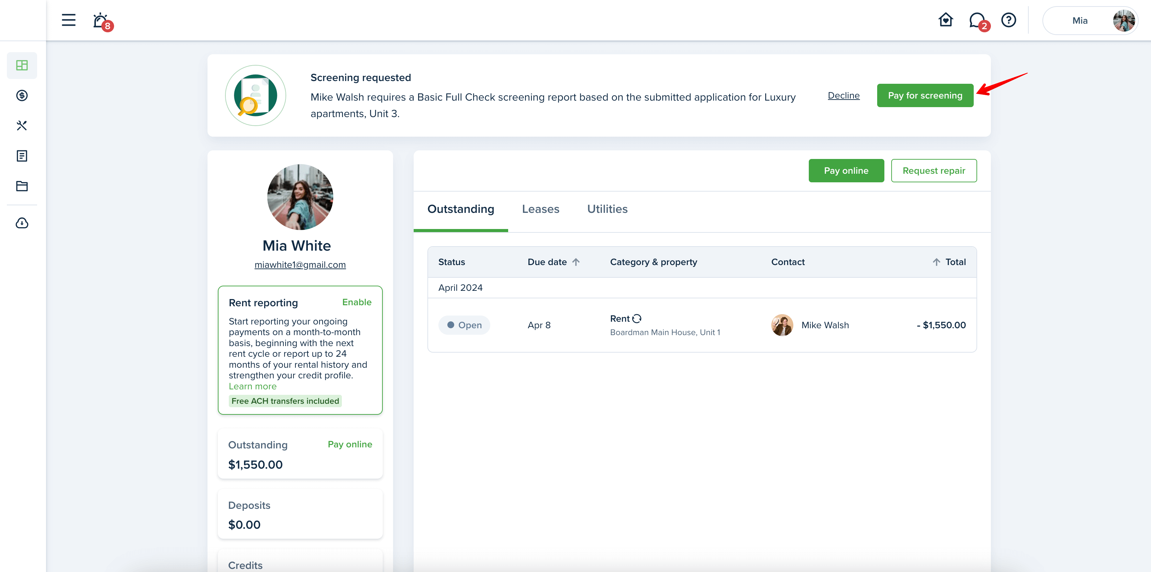
Task: Click the green Pay online button
Action: tap(846, 171)
